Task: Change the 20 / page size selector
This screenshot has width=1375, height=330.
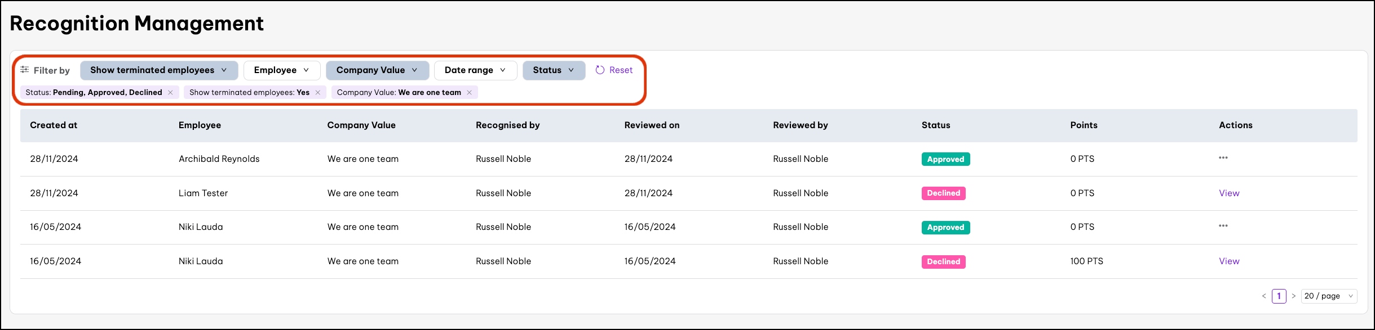Action: [1328, 296]
